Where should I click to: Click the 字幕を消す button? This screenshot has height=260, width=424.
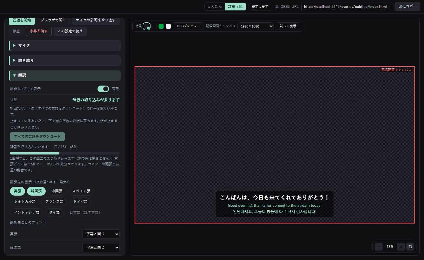[x=39, y=31]
